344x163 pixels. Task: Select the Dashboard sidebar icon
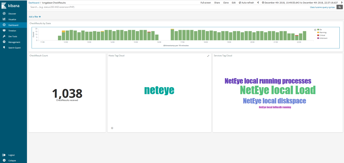4,25
